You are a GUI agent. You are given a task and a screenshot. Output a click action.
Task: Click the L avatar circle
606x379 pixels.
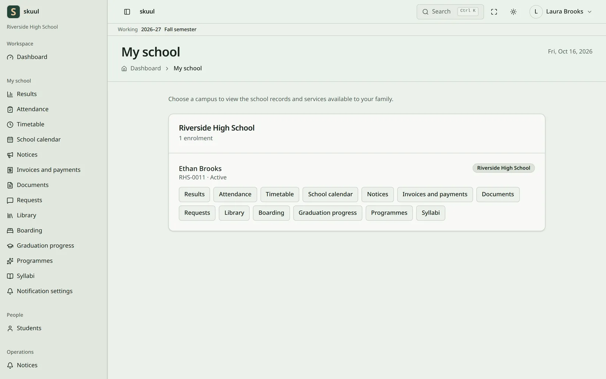[536, 12]
